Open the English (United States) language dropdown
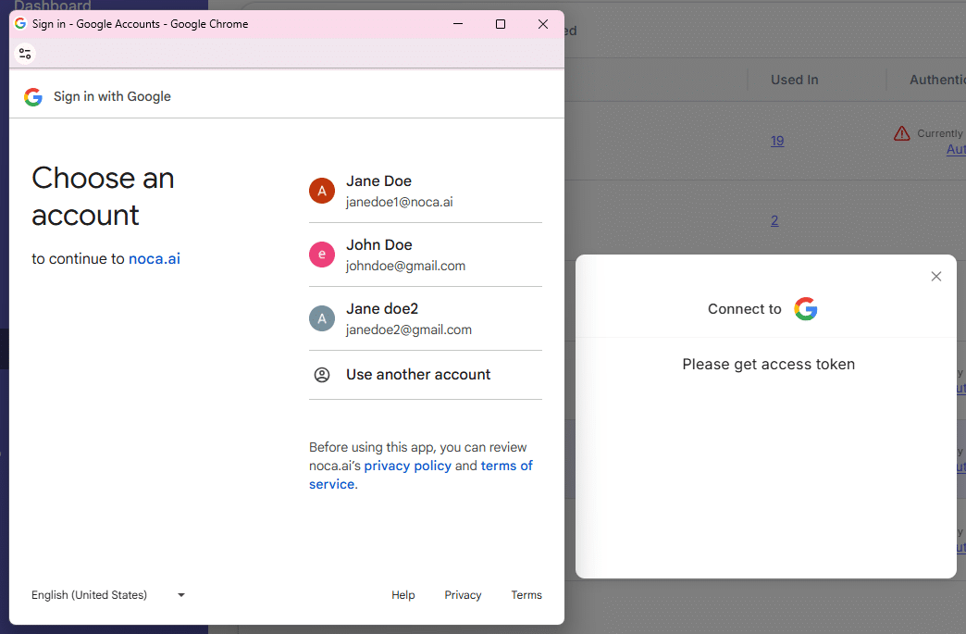The image size is (966, 634). click(x=108, y=595)
